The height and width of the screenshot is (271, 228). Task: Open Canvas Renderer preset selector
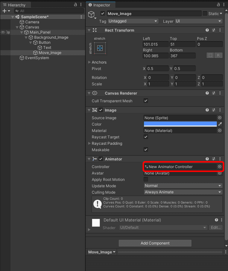tap(214, 93)
